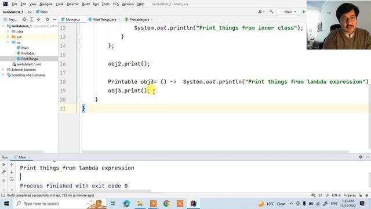Expand the out folder
This screenshot has width=371, height=209.
tap(8, 37)
